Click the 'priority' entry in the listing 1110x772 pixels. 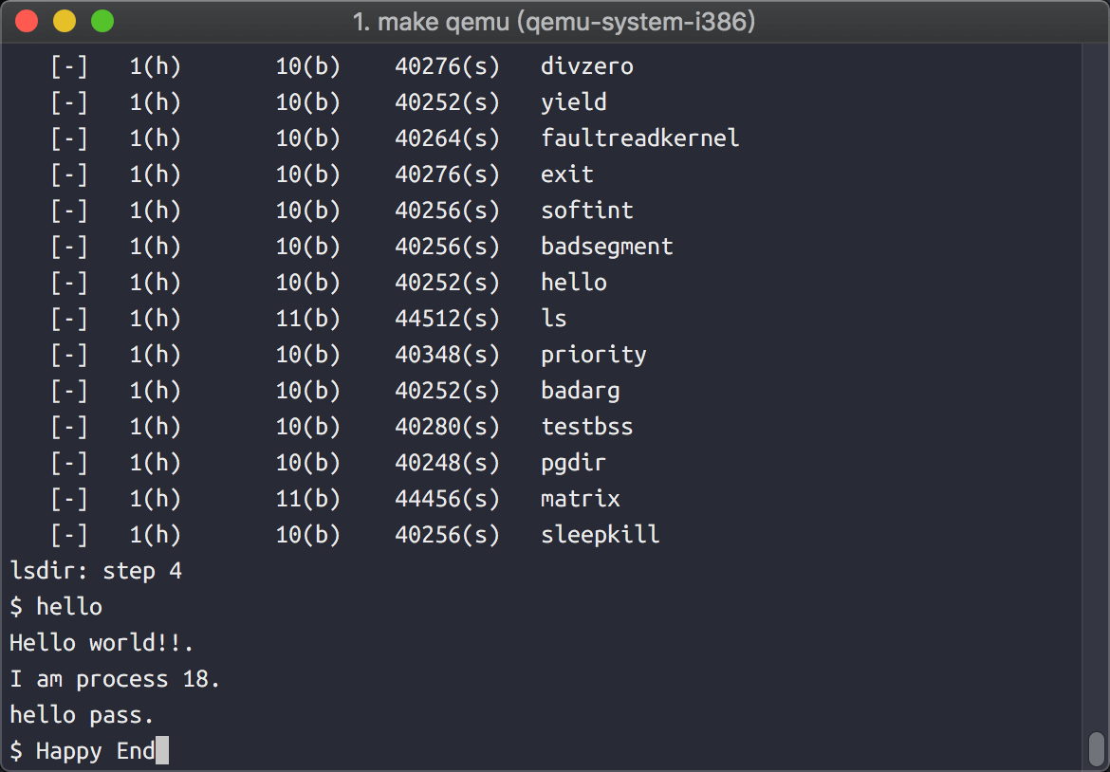593,355
